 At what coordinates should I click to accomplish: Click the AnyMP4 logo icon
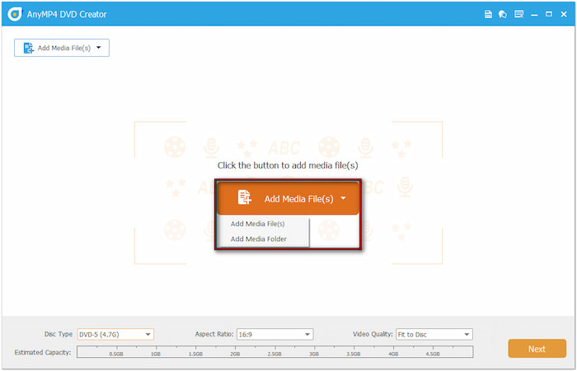15,14
